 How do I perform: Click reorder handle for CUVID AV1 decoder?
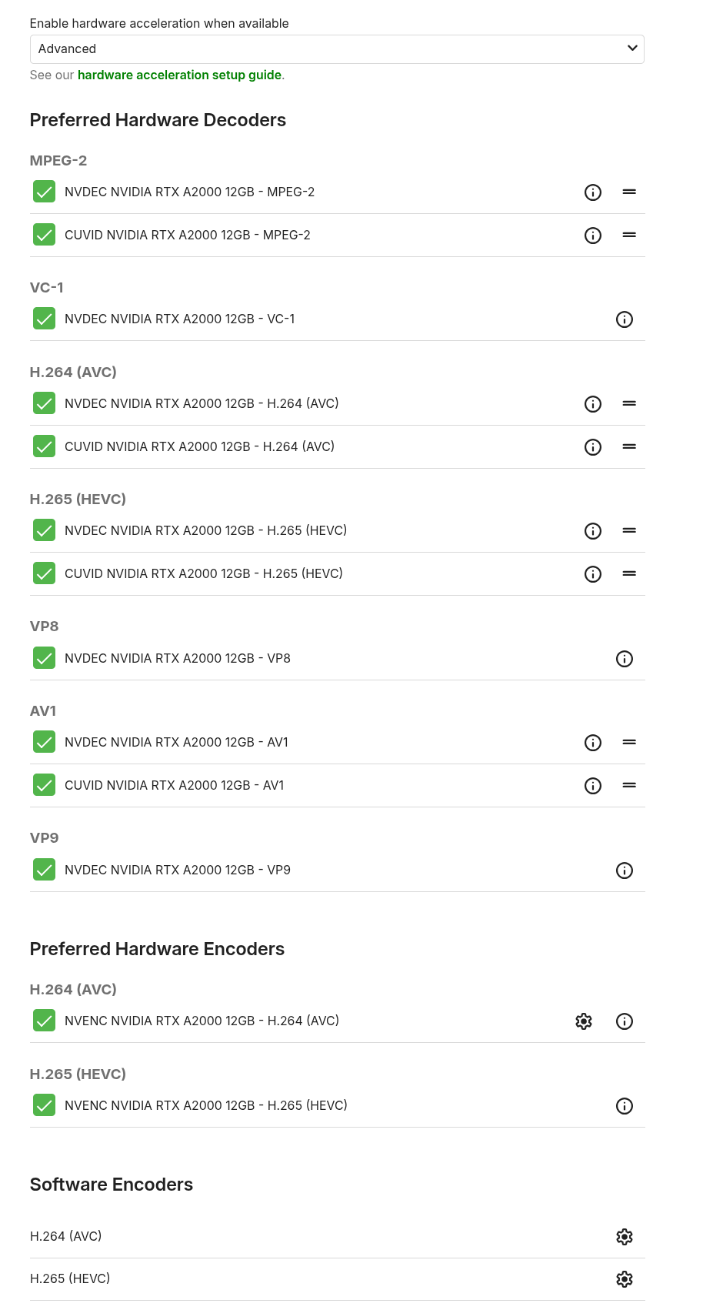(629, 786)
